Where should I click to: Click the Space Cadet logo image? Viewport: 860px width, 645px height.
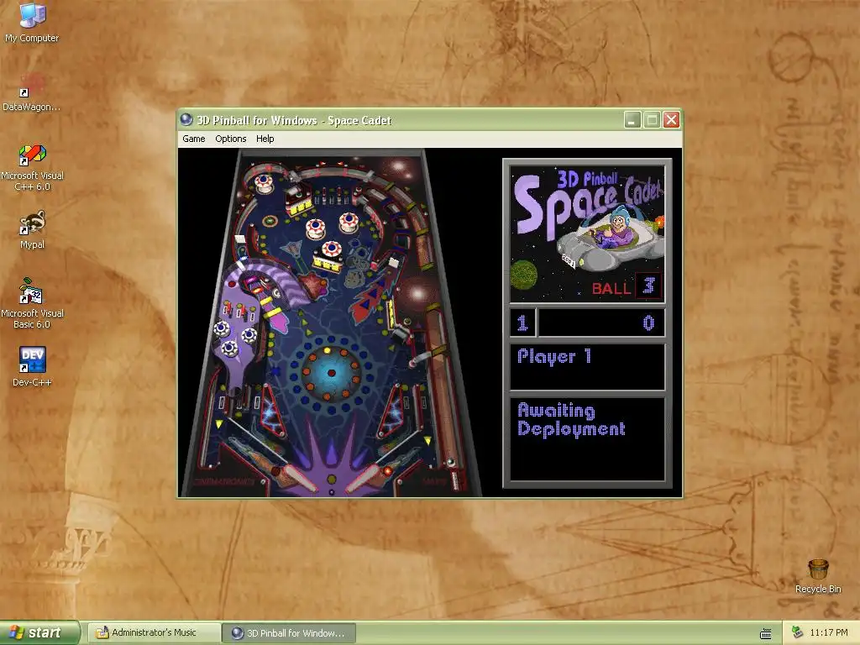point(587,234)
